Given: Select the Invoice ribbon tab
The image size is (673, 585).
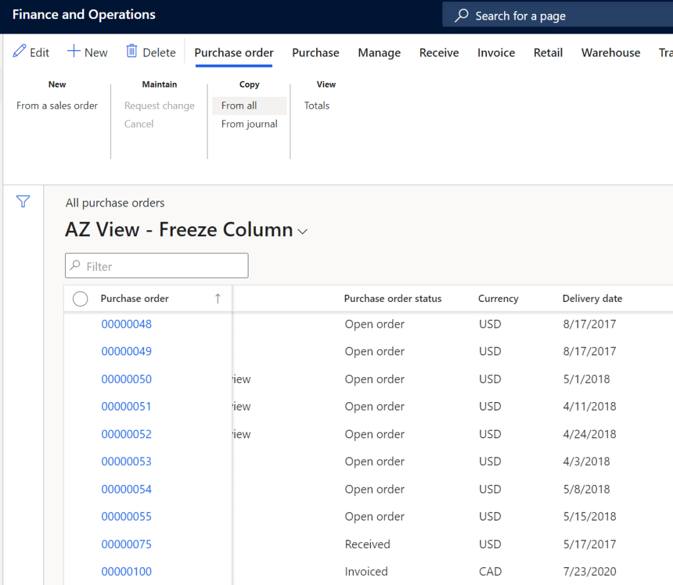Looking at the screenshot, I should point(496,53).
